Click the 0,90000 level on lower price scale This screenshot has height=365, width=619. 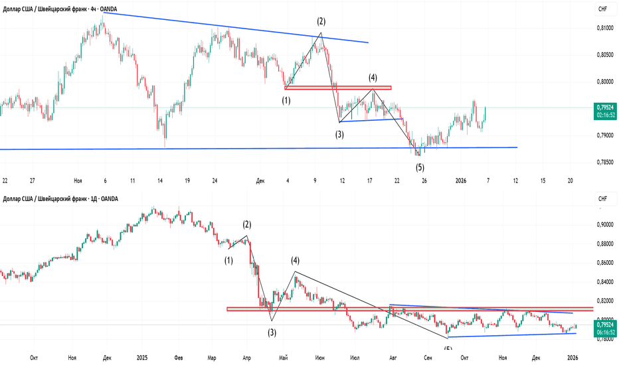605,224
